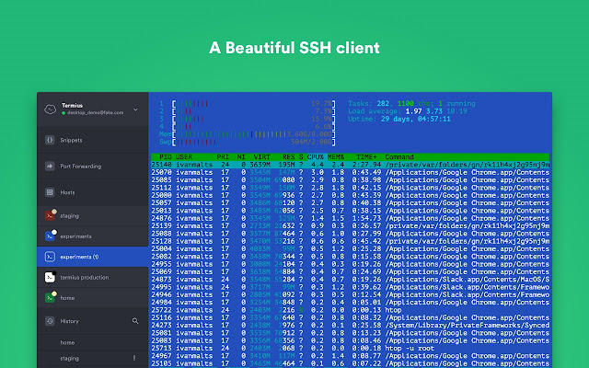
Task: Click the white termius production icon
Action: coord(50,277)
